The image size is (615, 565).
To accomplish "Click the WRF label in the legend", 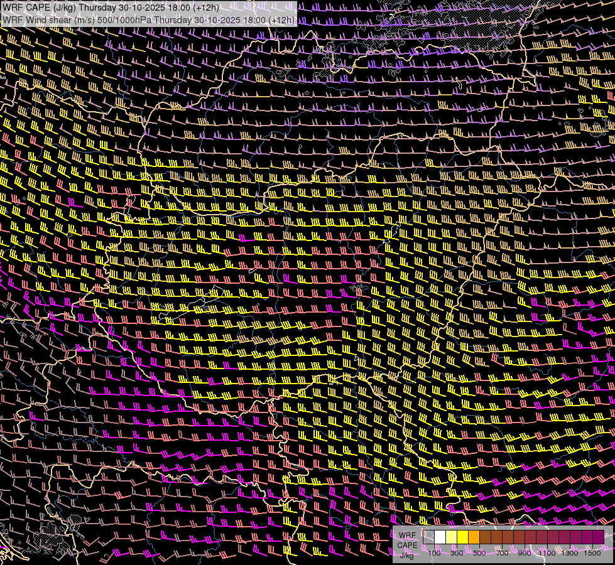I will point(408,535).
